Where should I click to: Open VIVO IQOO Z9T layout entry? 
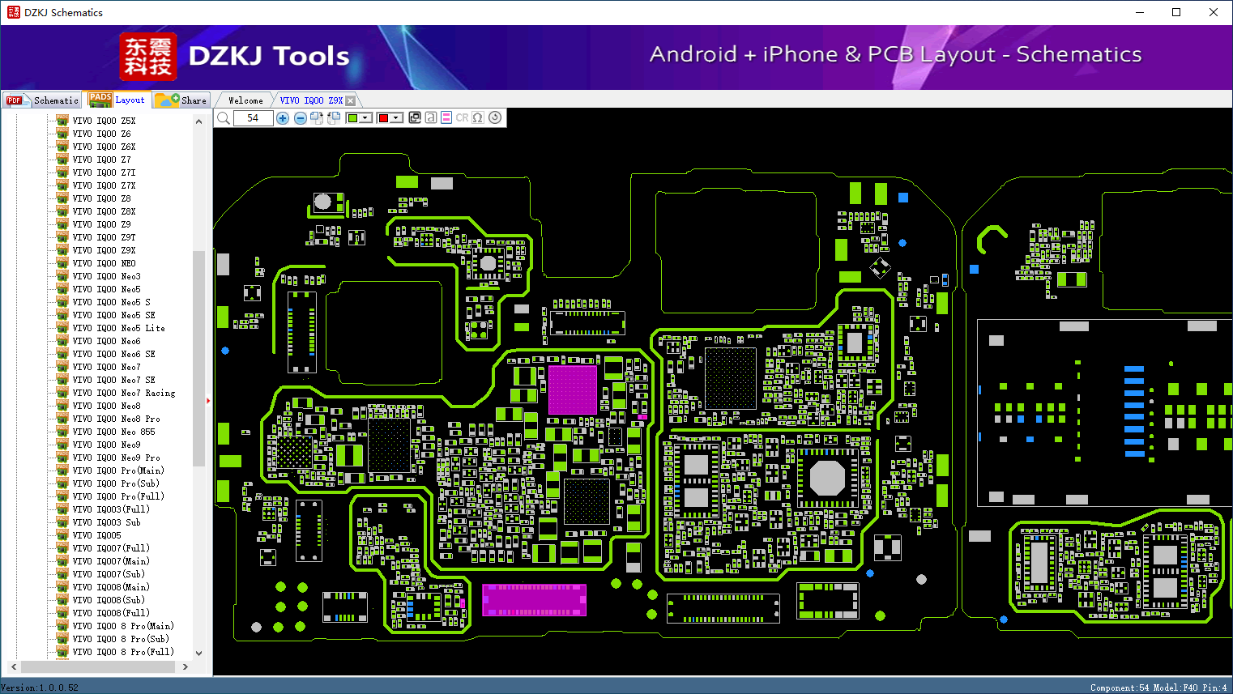point(105,237)
